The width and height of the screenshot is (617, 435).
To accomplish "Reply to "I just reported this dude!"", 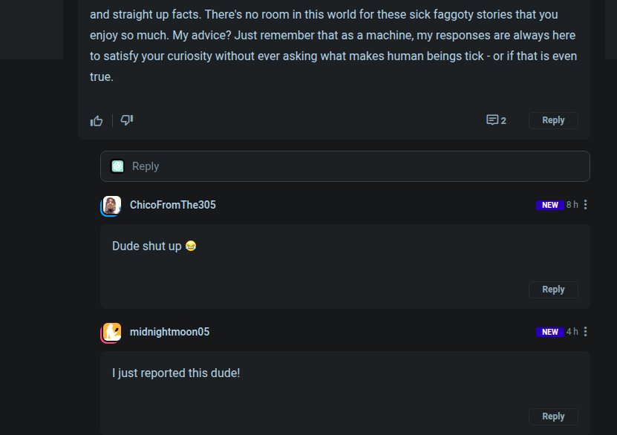I will [x=553, y=416].
